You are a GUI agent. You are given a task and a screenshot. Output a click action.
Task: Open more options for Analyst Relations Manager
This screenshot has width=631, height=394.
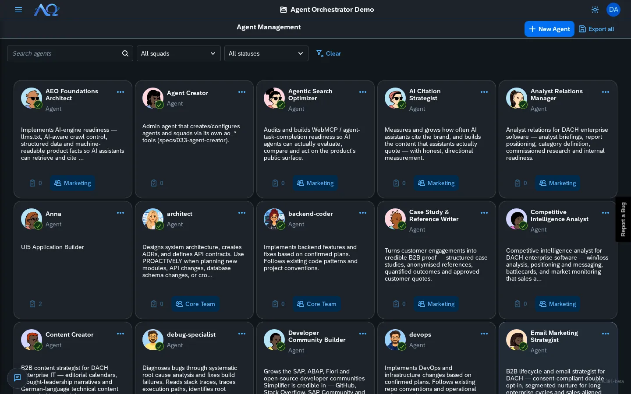[x=606, y=92]
